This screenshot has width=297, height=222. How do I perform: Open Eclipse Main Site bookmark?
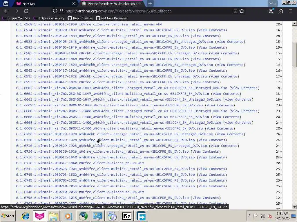coord(16,18)
